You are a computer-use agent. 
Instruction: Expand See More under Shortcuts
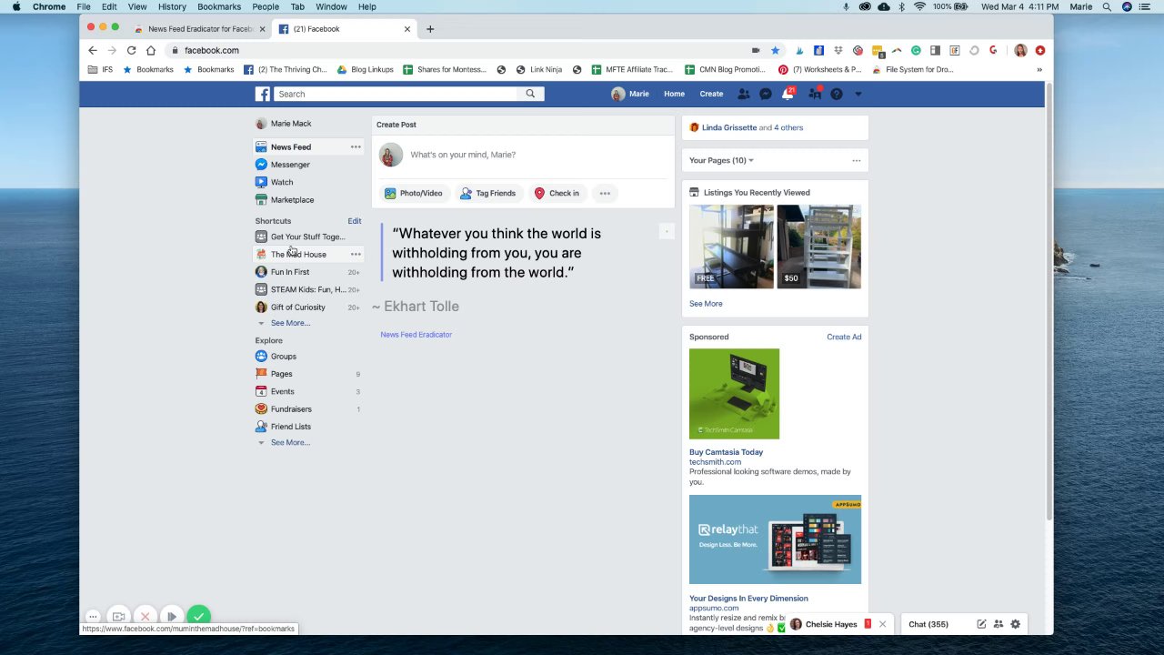289,323
